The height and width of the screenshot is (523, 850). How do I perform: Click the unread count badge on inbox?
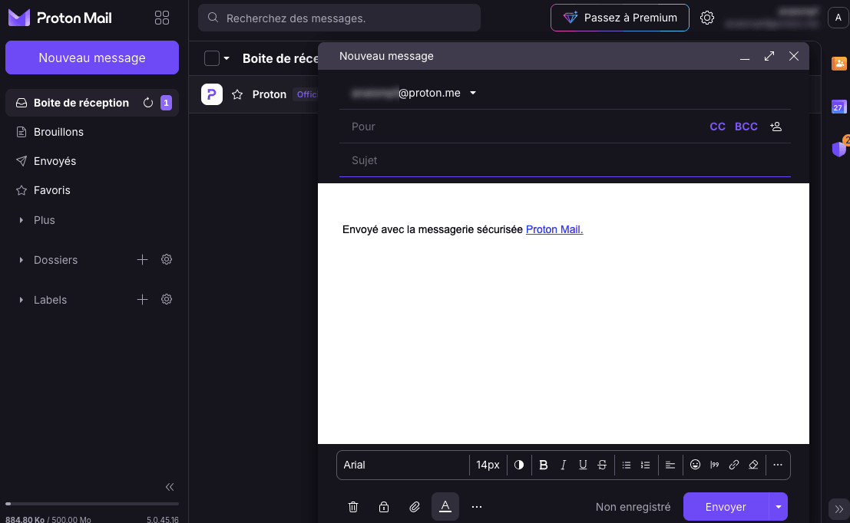tap(166, 102)
